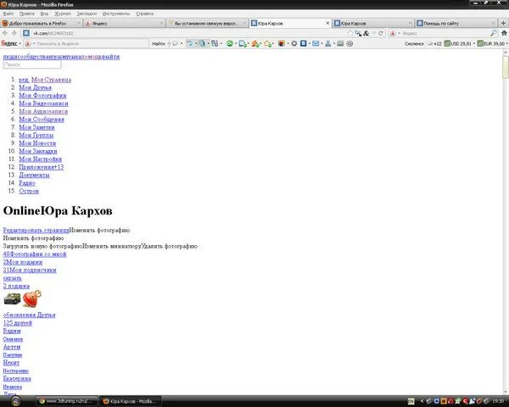Click the Приложения+13 link
Viewport: 509px width, 407px height.
point(42,167)
